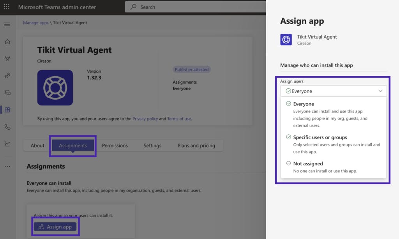
Task: Select the Not assigned option
Action: point(308,164)
